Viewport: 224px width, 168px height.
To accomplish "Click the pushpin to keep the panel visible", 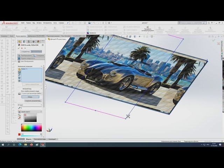I will (x=25, y=48).
